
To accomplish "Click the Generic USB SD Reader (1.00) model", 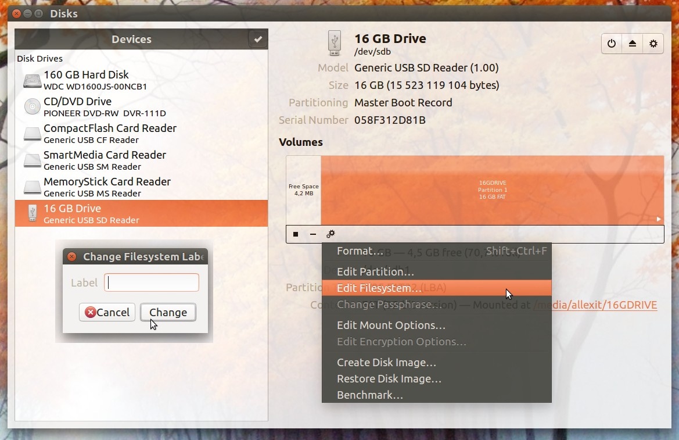I will pyautogui.click(x=426, y=68).
